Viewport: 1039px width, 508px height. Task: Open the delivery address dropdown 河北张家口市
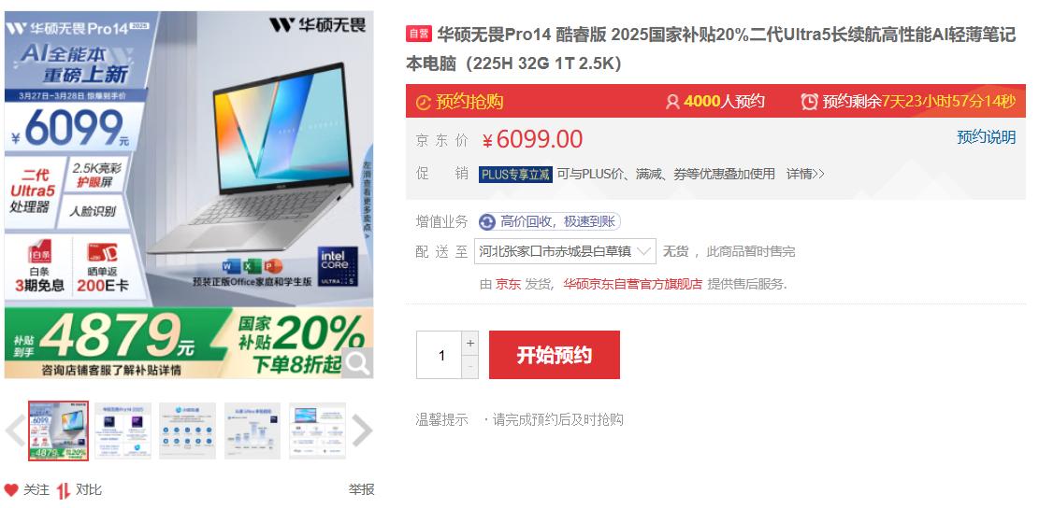(x=565, y=251)
